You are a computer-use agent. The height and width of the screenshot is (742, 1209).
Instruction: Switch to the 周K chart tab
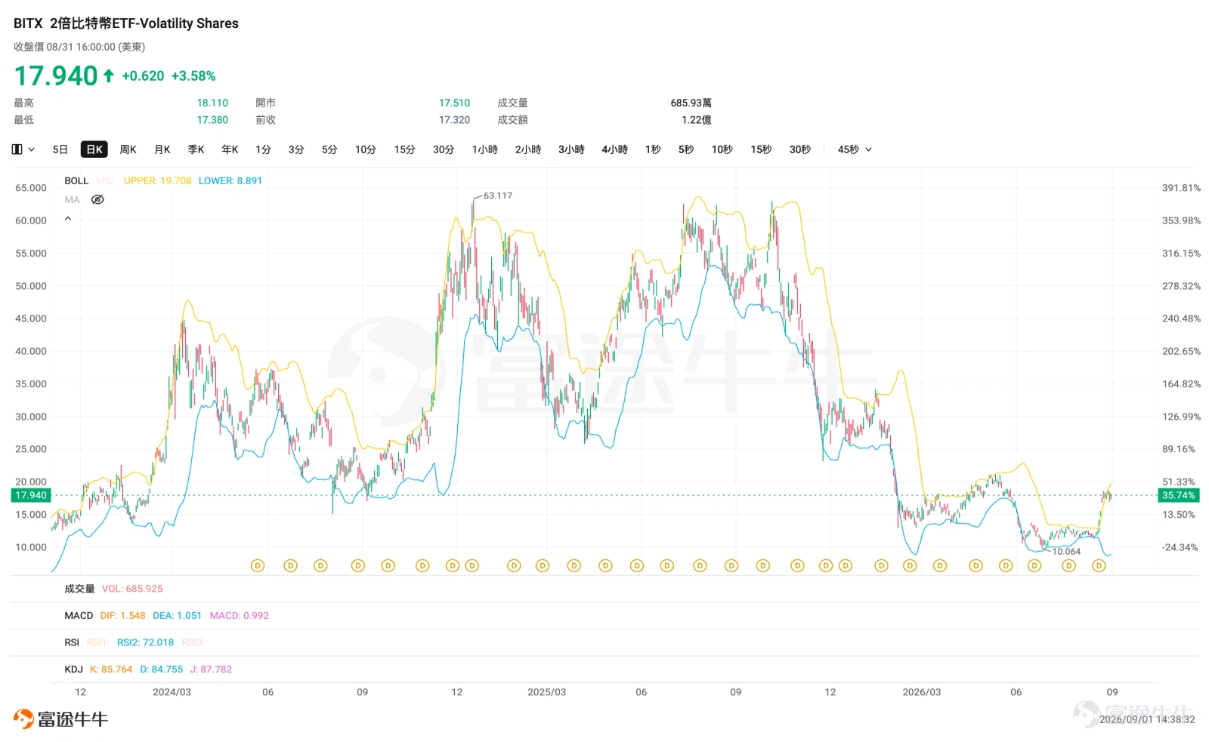(128, 149)
